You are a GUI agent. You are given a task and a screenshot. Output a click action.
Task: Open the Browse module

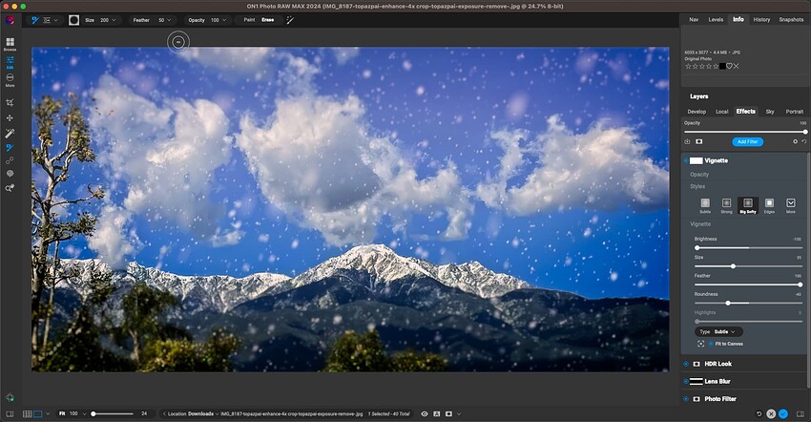pos(10,43)
